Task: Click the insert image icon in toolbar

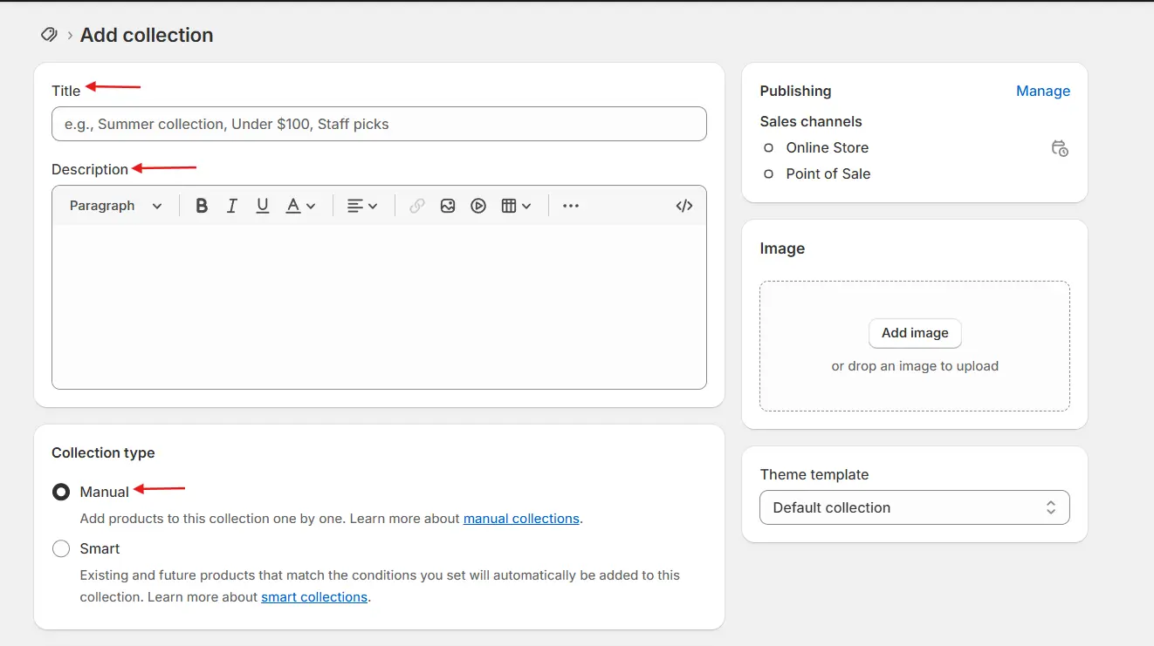Action: point(448,206)
